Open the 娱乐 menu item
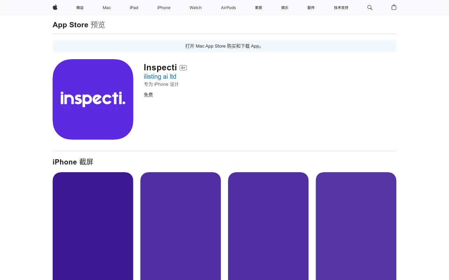 [x=285, y=8]
